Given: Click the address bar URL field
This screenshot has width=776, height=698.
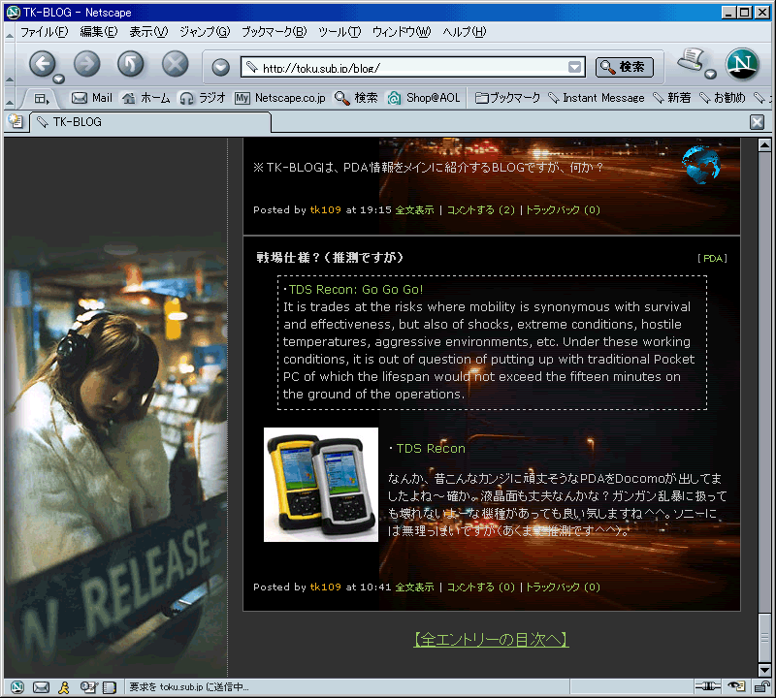Looking at the screenshot, I should click(413, 67).
